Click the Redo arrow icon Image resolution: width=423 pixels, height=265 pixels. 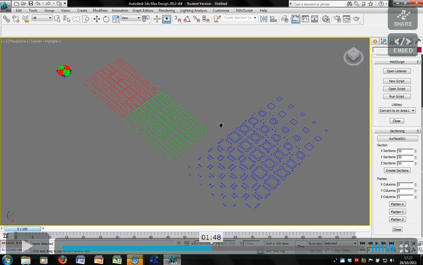(x=48, y=4)
